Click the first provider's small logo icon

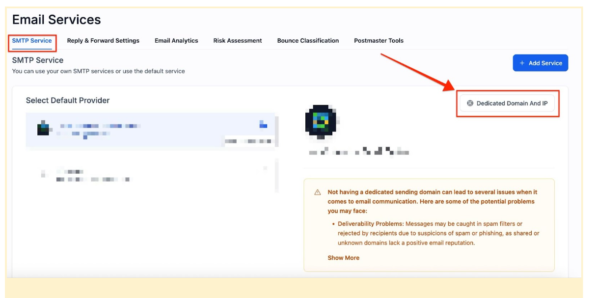(x=43, y=129)
